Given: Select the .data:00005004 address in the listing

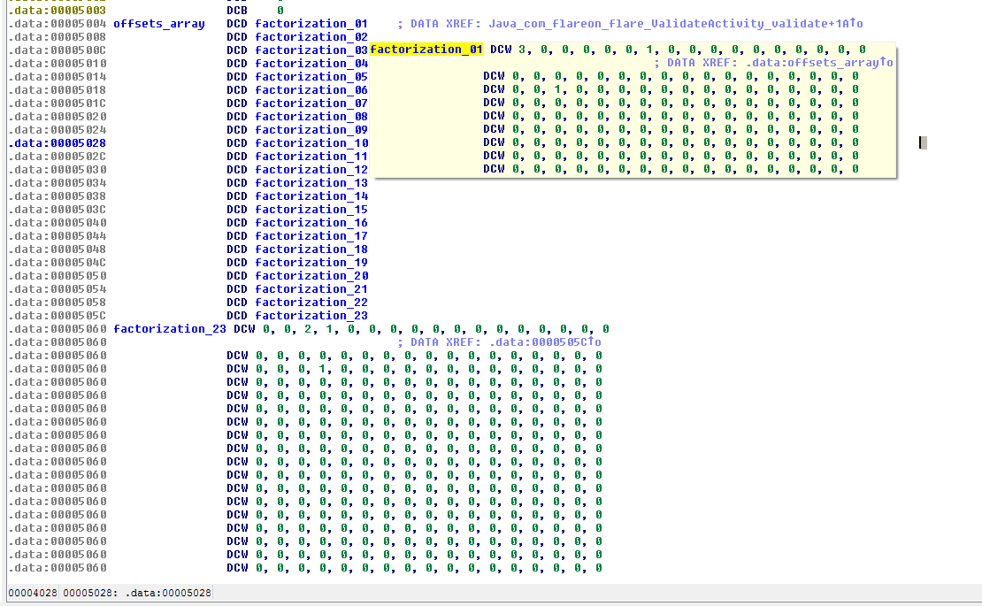Looking at the screenshot, I should 58,23.
